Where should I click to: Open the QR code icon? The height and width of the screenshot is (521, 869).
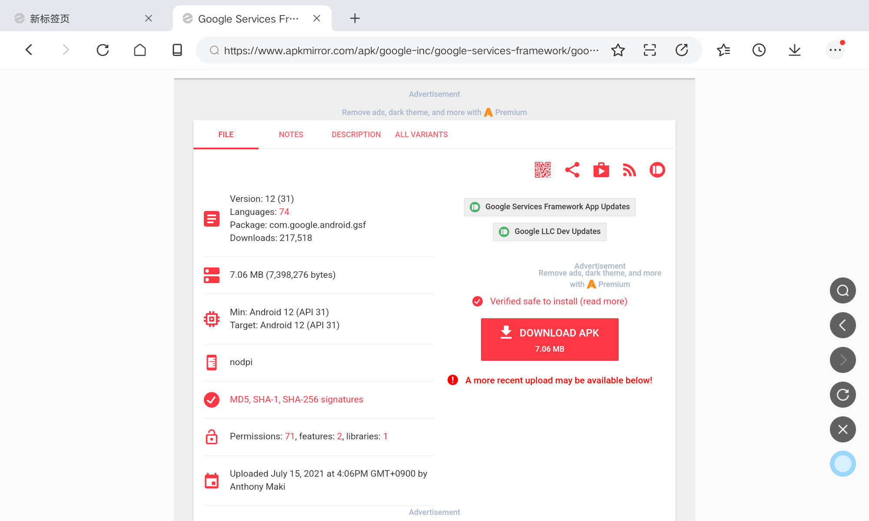click(x=542, y=170)
